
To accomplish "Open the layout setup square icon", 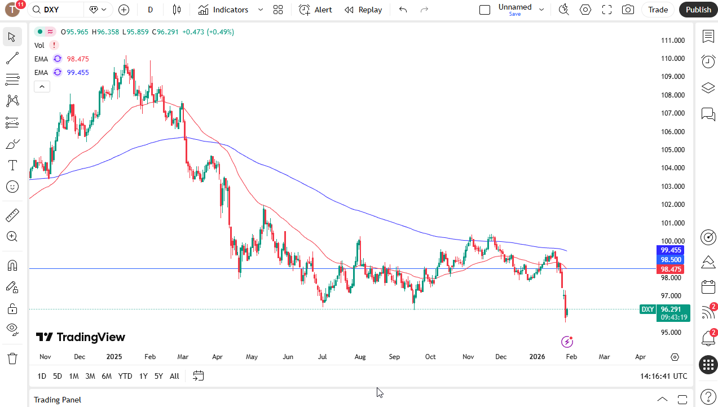I will pos(484,10).
